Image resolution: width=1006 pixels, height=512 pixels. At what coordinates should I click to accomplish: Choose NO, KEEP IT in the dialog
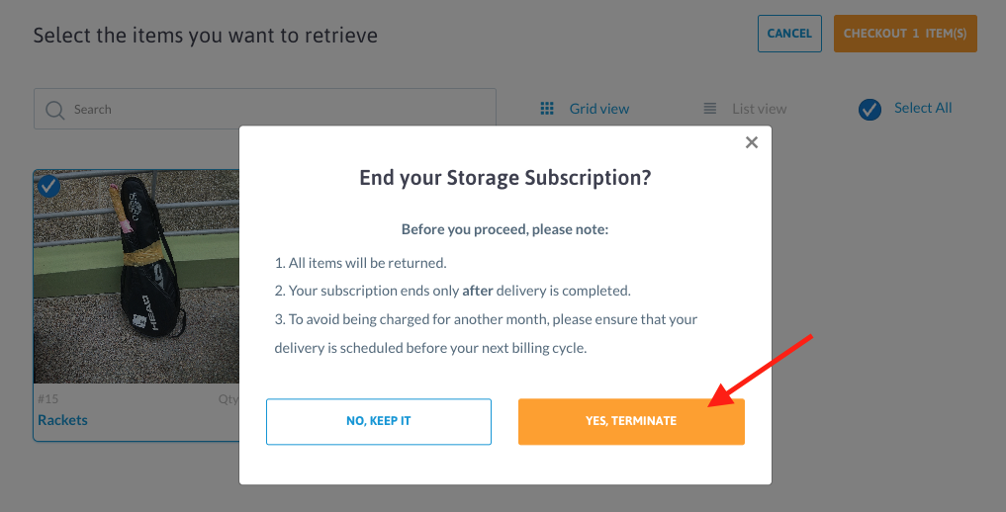click(379, 421)
